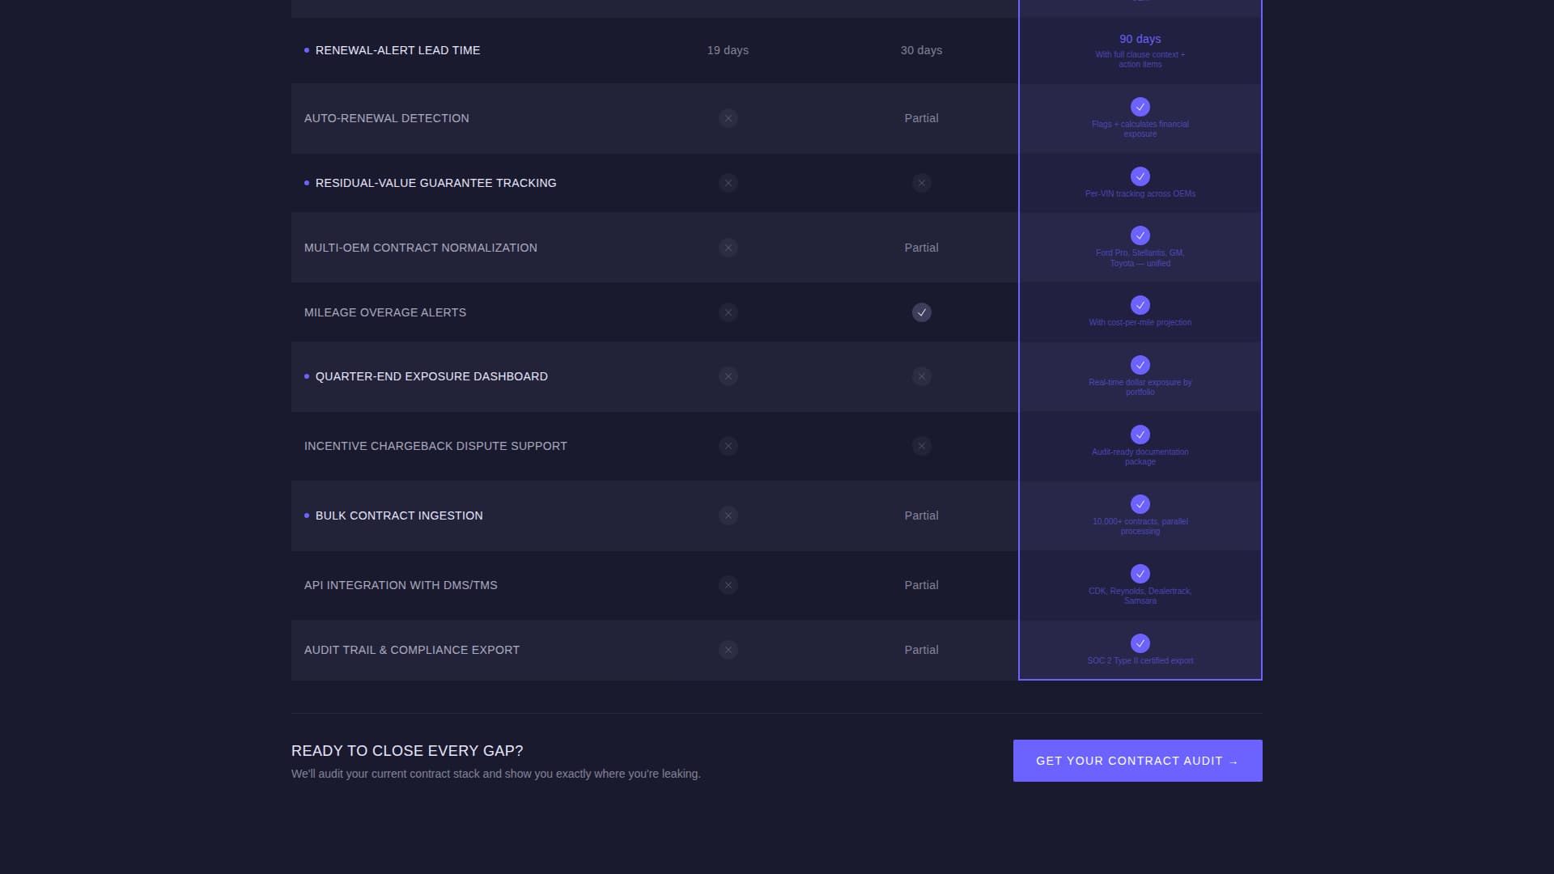
Task: Click the x icon in API Integration row
Action: pos(728,585)
